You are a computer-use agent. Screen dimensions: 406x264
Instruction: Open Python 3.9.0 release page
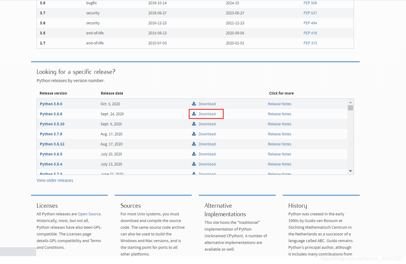[x=51, y=104]
